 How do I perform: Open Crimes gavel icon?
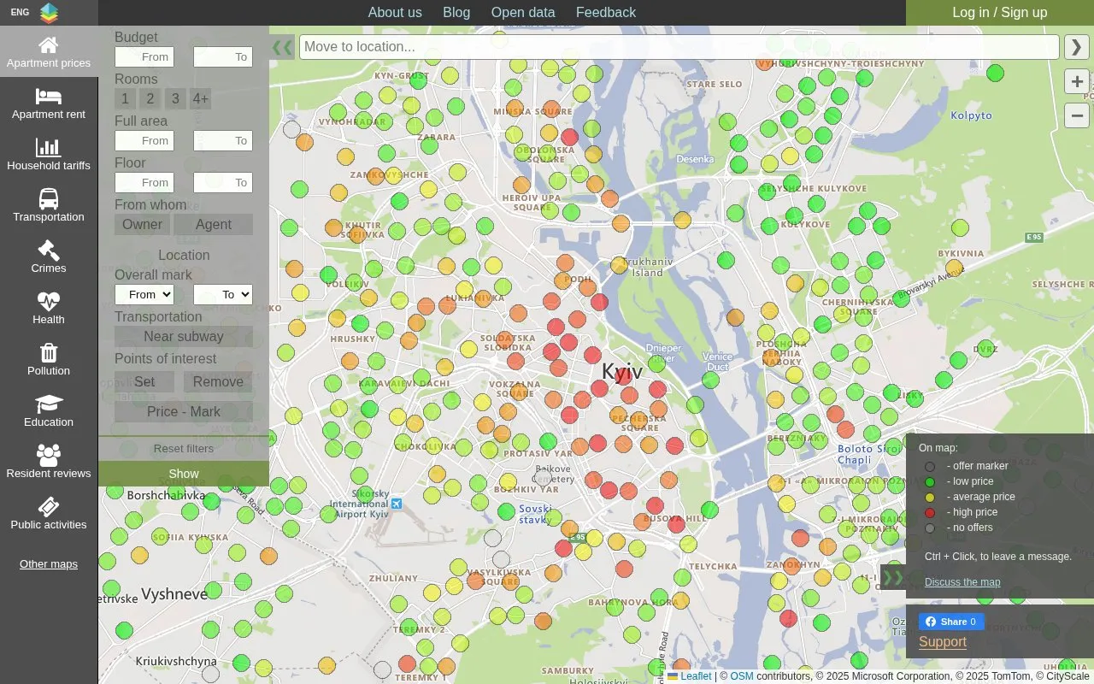pyautogui.click(x=49, y=250)
